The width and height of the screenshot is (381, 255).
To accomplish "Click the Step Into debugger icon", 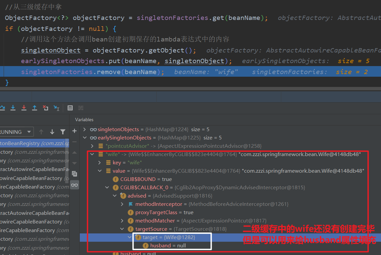I will [13, 108].
